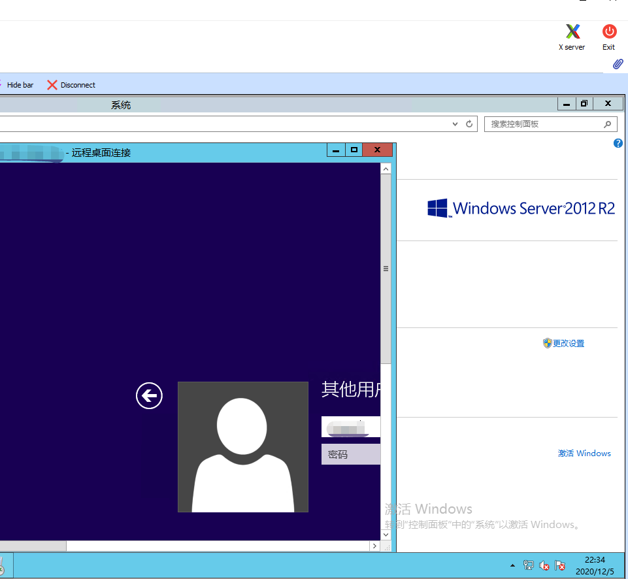Open the blue help question mark
The height and width of the screenshot is (579, 628).
(618, 143)
